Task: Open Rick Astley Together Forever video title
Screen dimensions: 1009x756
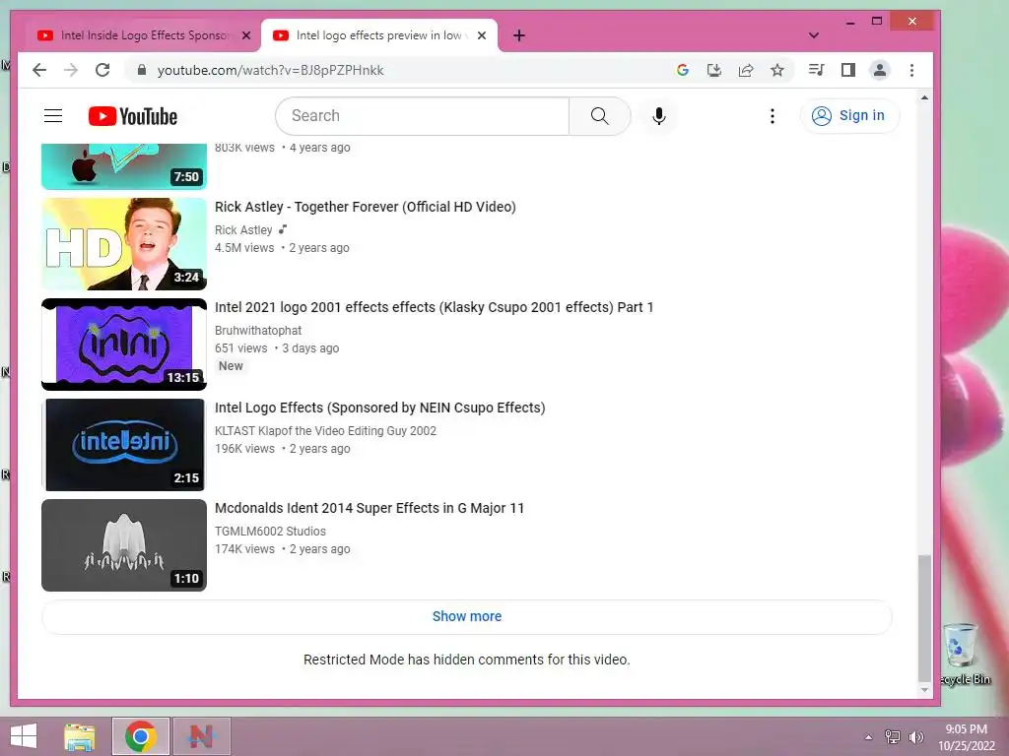Action: pos(366,207)
